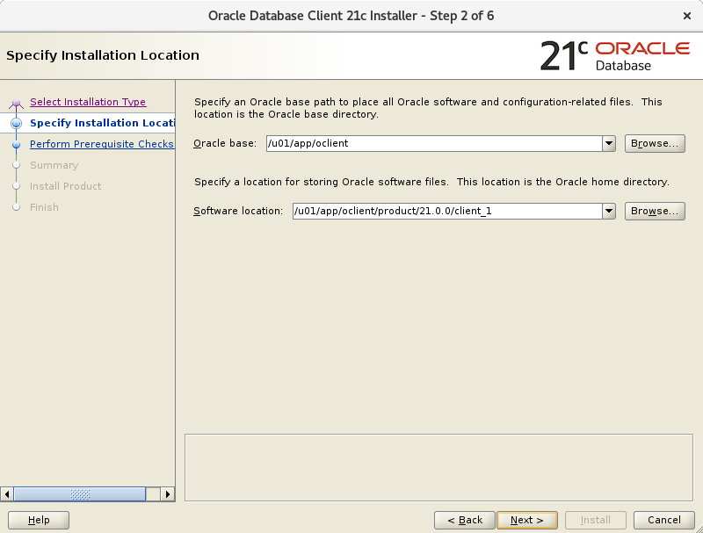703x533 pixels.
Task: Expand the Oracle base recent paths list
Action: click(609, 143)
